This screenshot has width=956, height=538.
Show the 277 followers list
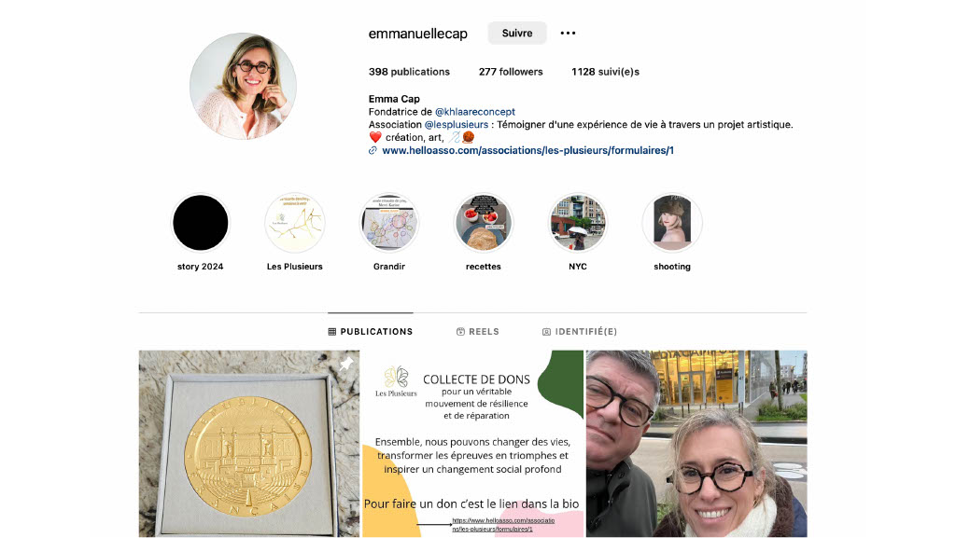[511, 72]
